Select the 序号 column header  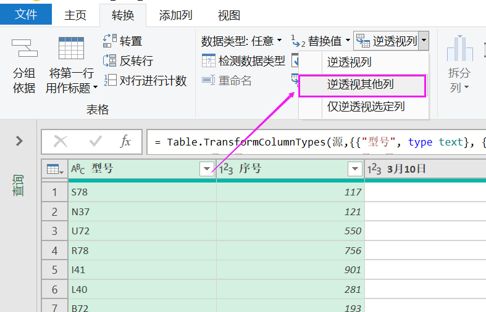point(290,169)
